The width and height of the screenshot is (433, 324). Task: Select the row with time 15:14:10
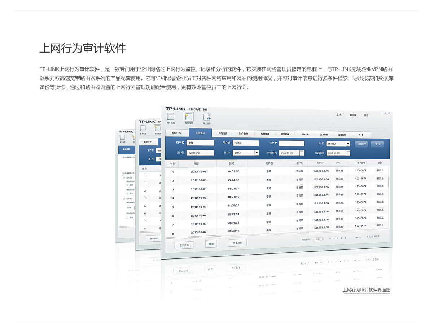pyautogui.click(x=277, y=180)
